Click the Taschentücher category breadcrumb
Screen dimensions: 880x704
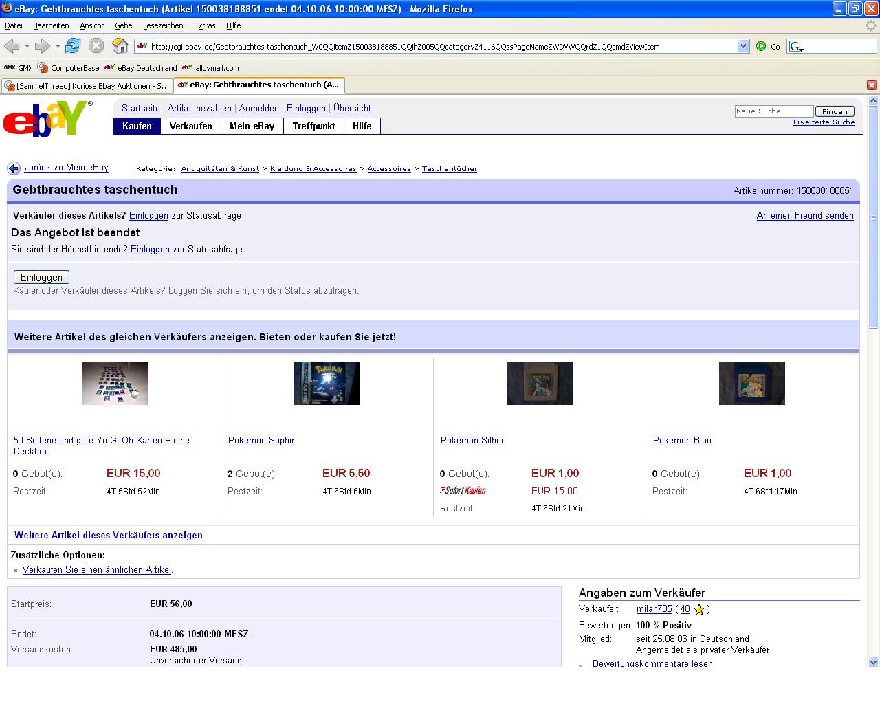pyautogui.click(x=450, y=169)
